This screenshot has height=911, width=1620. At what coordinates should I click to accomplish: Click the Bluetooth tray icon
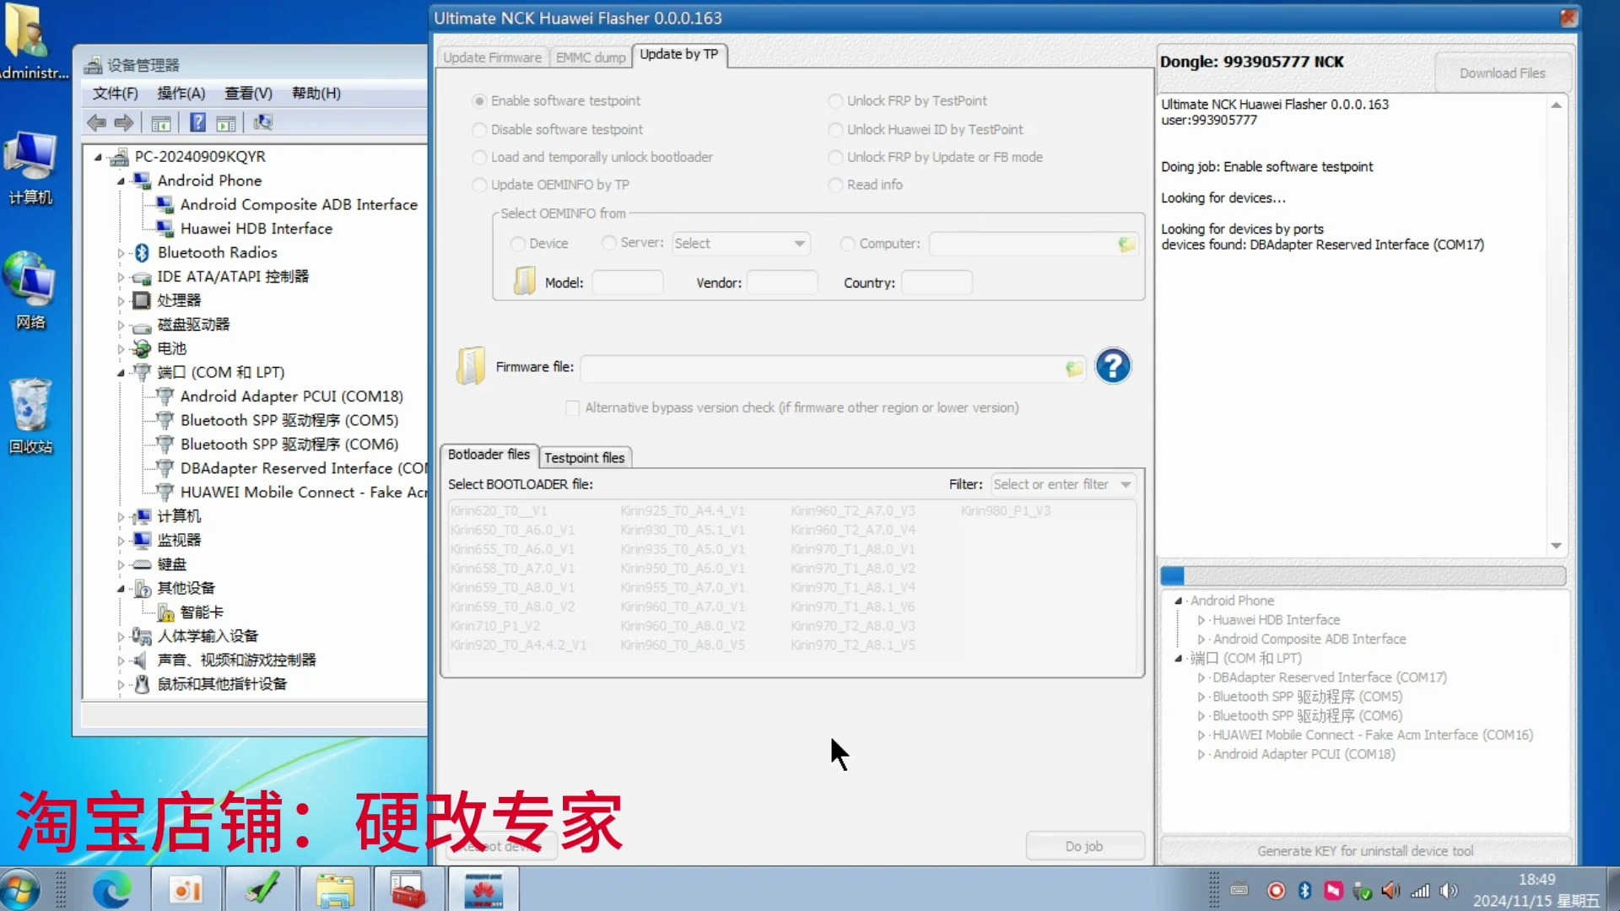click(x=1304, y=891)
